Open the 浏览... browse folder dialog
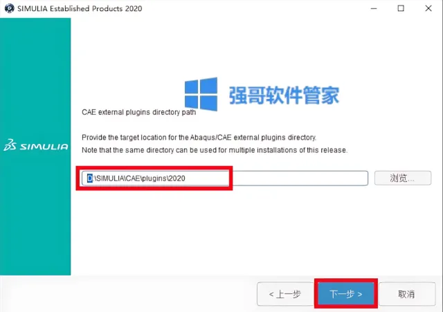Image resolution: width=443 pixels, height=312 pixels. 403,178
